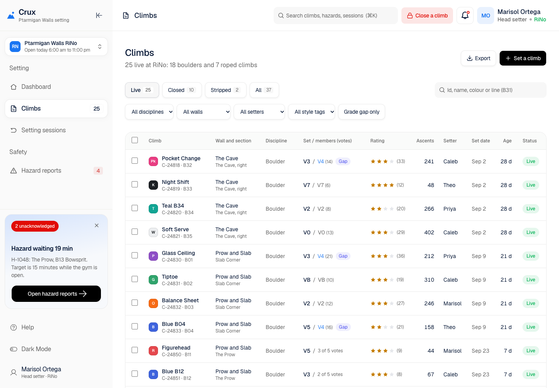Viewport: 559px width, 388px height.
Task: Click the purple P badge of Glass Ceiling
Action: (x=153, y=256)
